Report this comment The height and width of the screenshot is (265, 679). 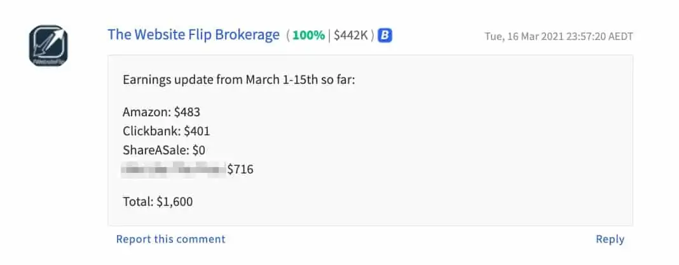(170, 239)
